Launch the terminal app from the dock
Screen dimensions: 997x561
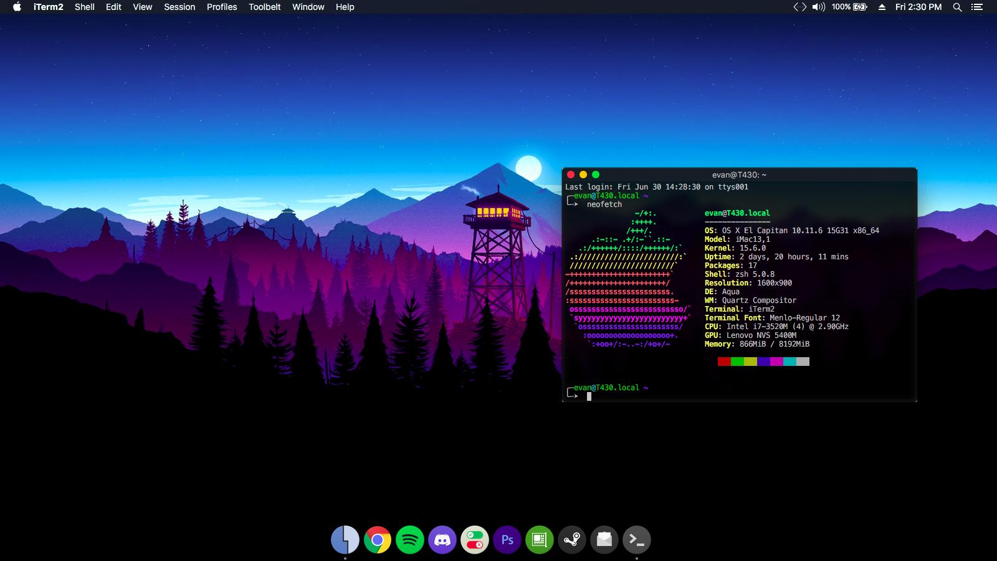coord(636,539)
